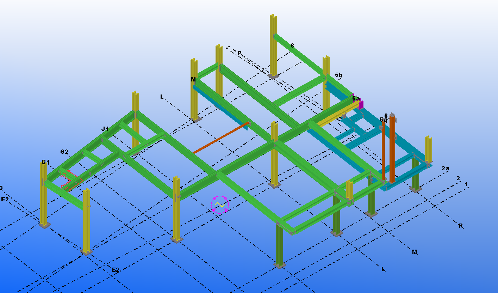Click grid label P

click(239, 53)
